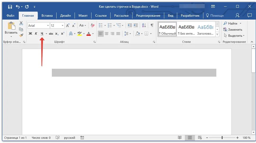Viewport: 256px width, 143px height.
Task: Apply the Обычный style
Action: pyautogui.click(x=167, y=29)
